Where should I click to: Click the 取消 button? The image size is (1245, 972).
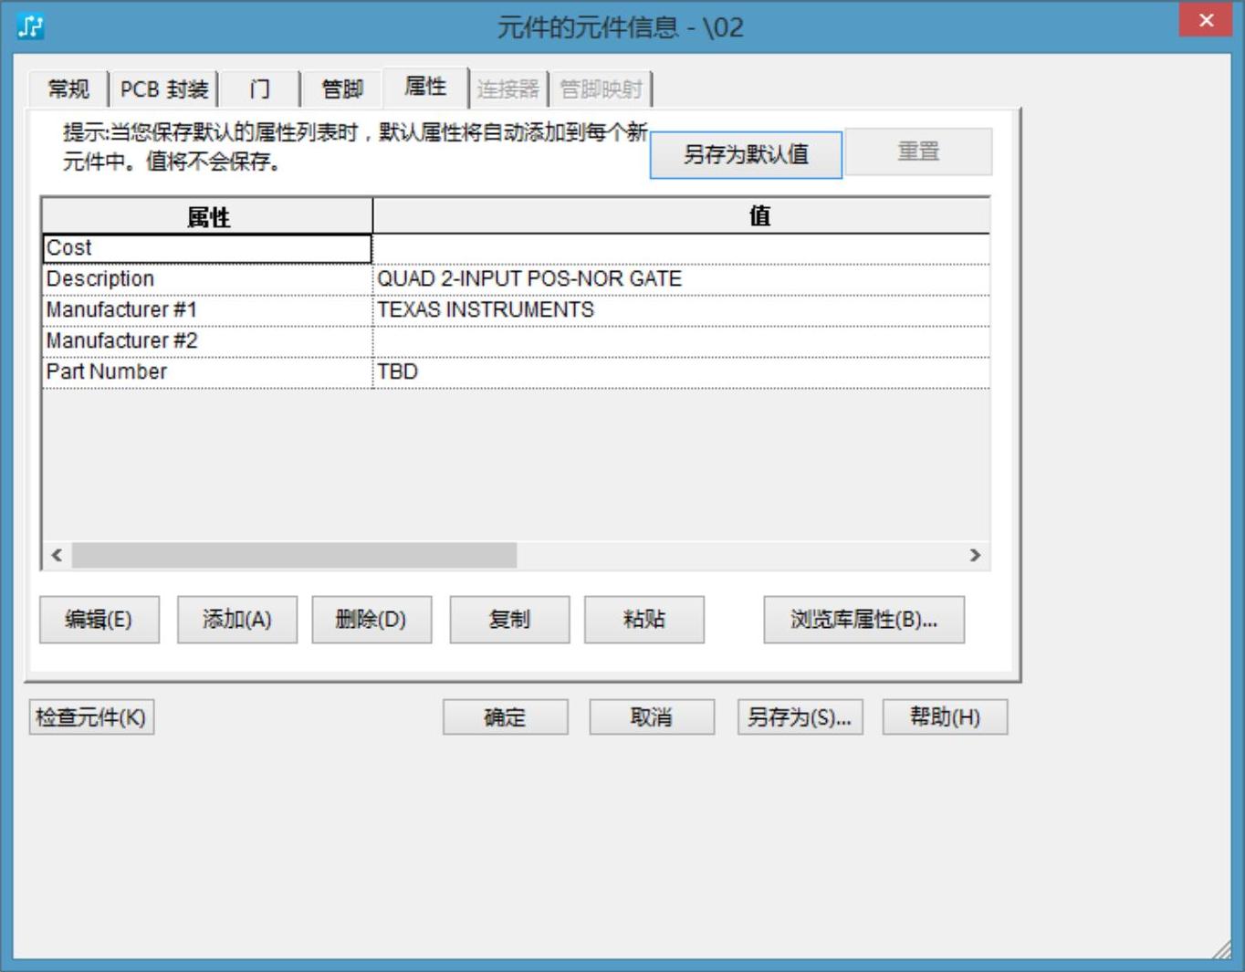[x=652, y=717]
